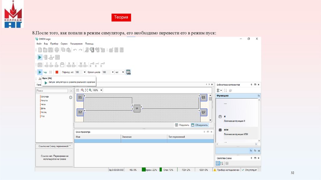Switch library to fb function blocks tab
Viewport: 321px width, 180px height.
point(255,151)
